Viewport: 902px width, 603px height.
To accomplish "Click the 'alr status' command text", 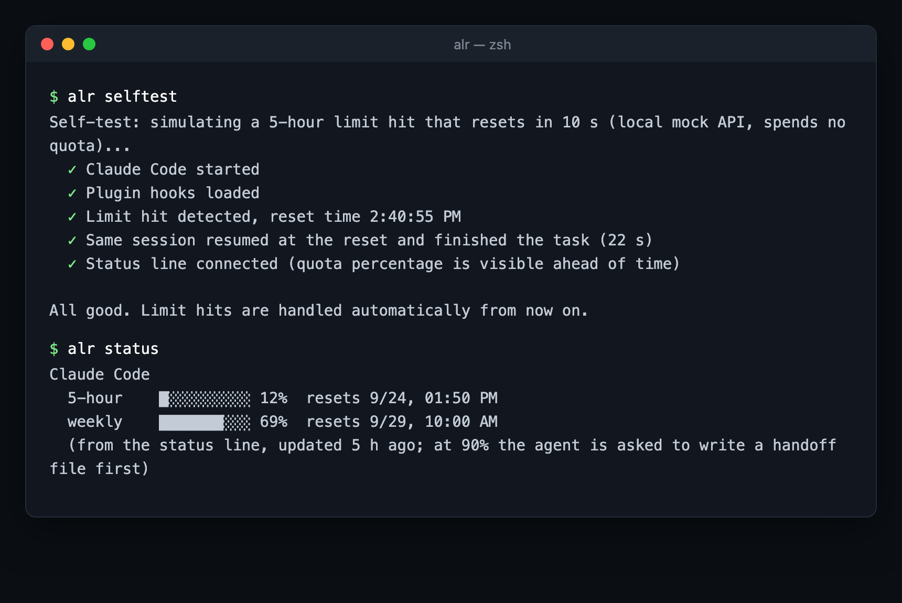I will tap(113, 349).
